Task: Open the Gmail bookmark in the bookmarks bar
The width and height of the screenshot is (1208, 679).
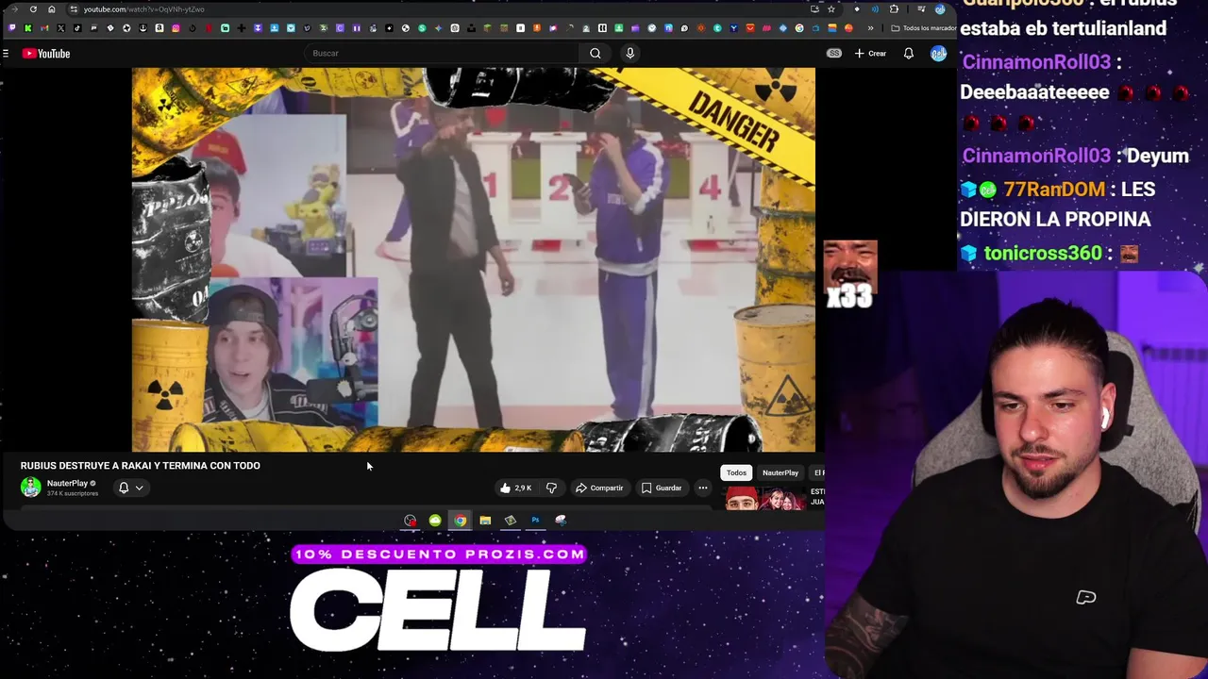Action: (44, 28)
